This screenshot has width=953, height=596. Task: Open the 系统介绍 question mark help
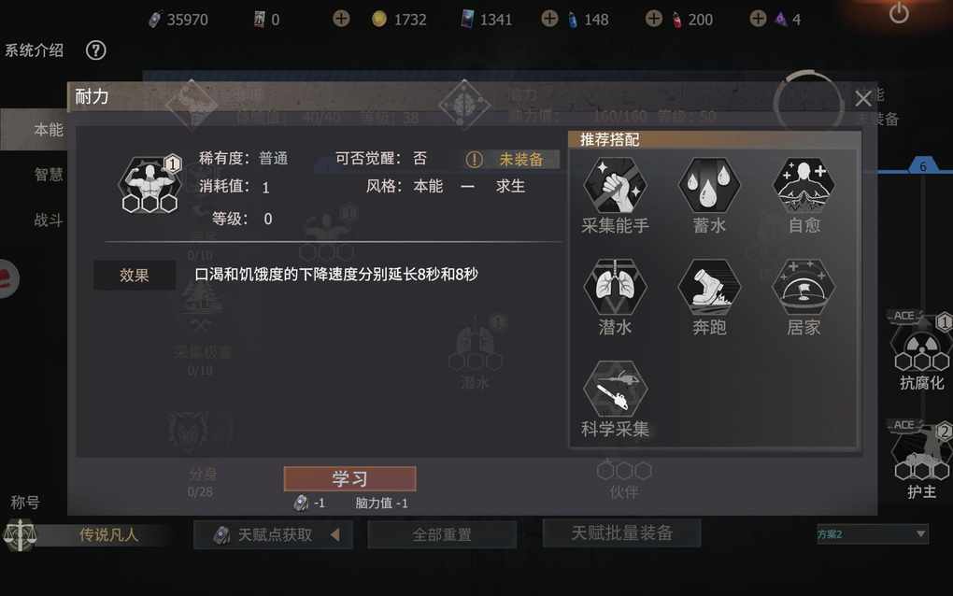coord(95,50)
